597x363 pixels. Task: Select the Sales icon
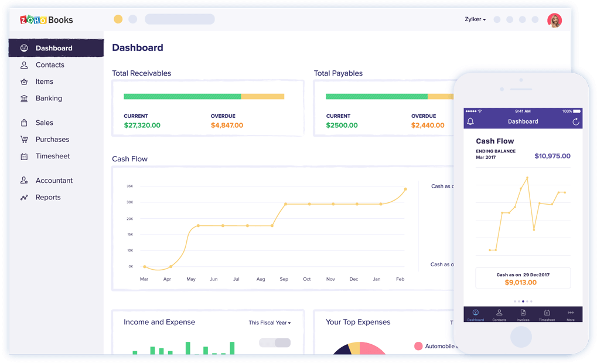pyautogui.click(x=25, y=122)
